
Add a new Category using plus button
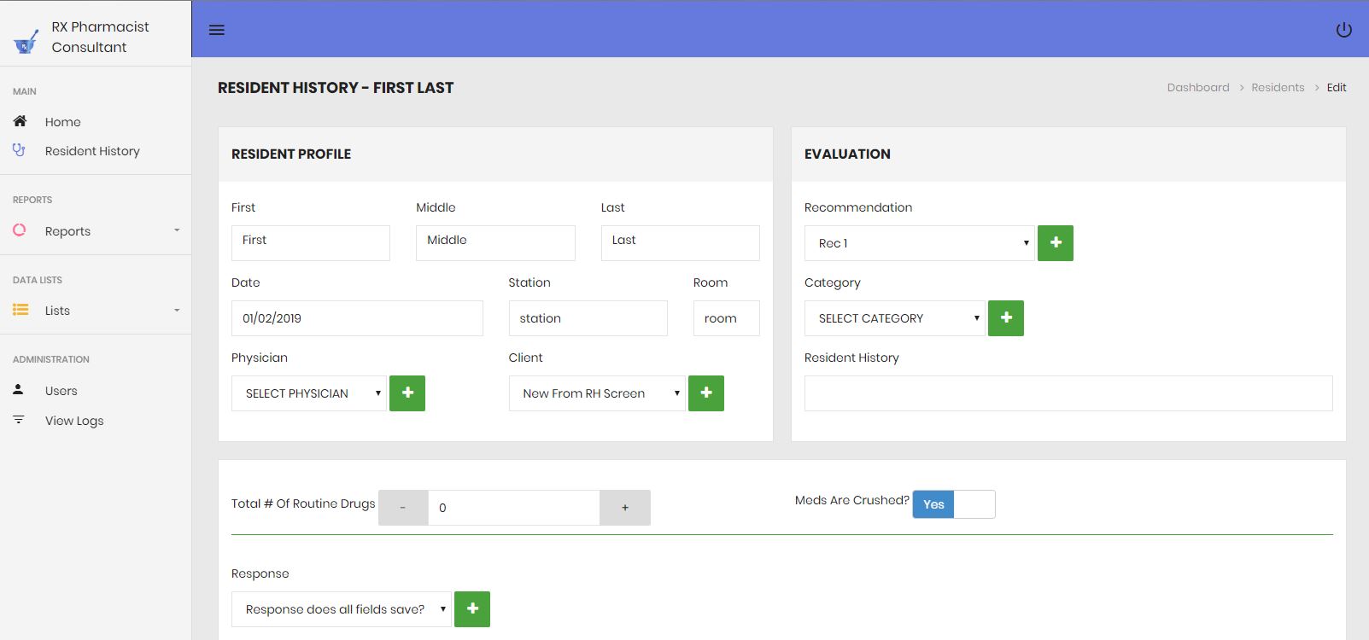click(1006, 318)
